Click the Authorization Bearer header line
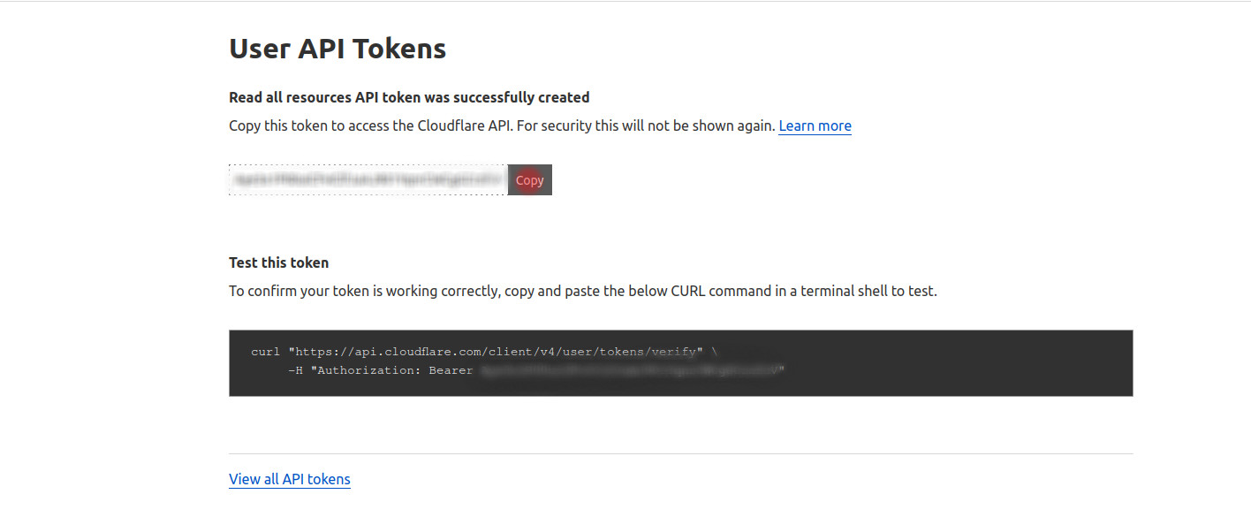 point(380,370)
